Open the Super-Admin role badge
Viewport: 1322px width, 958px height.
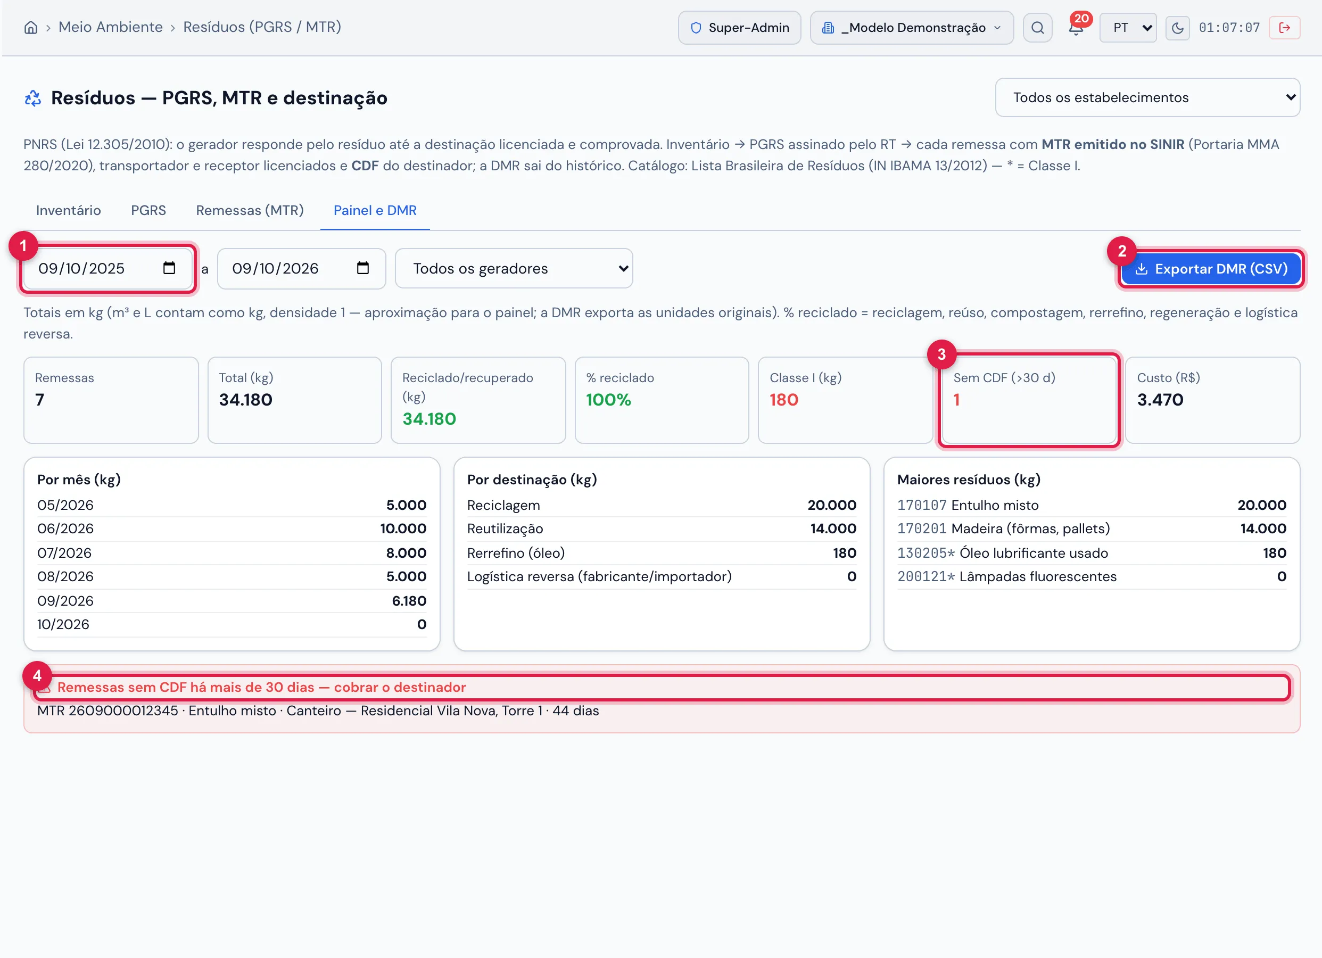pos(740,27)
